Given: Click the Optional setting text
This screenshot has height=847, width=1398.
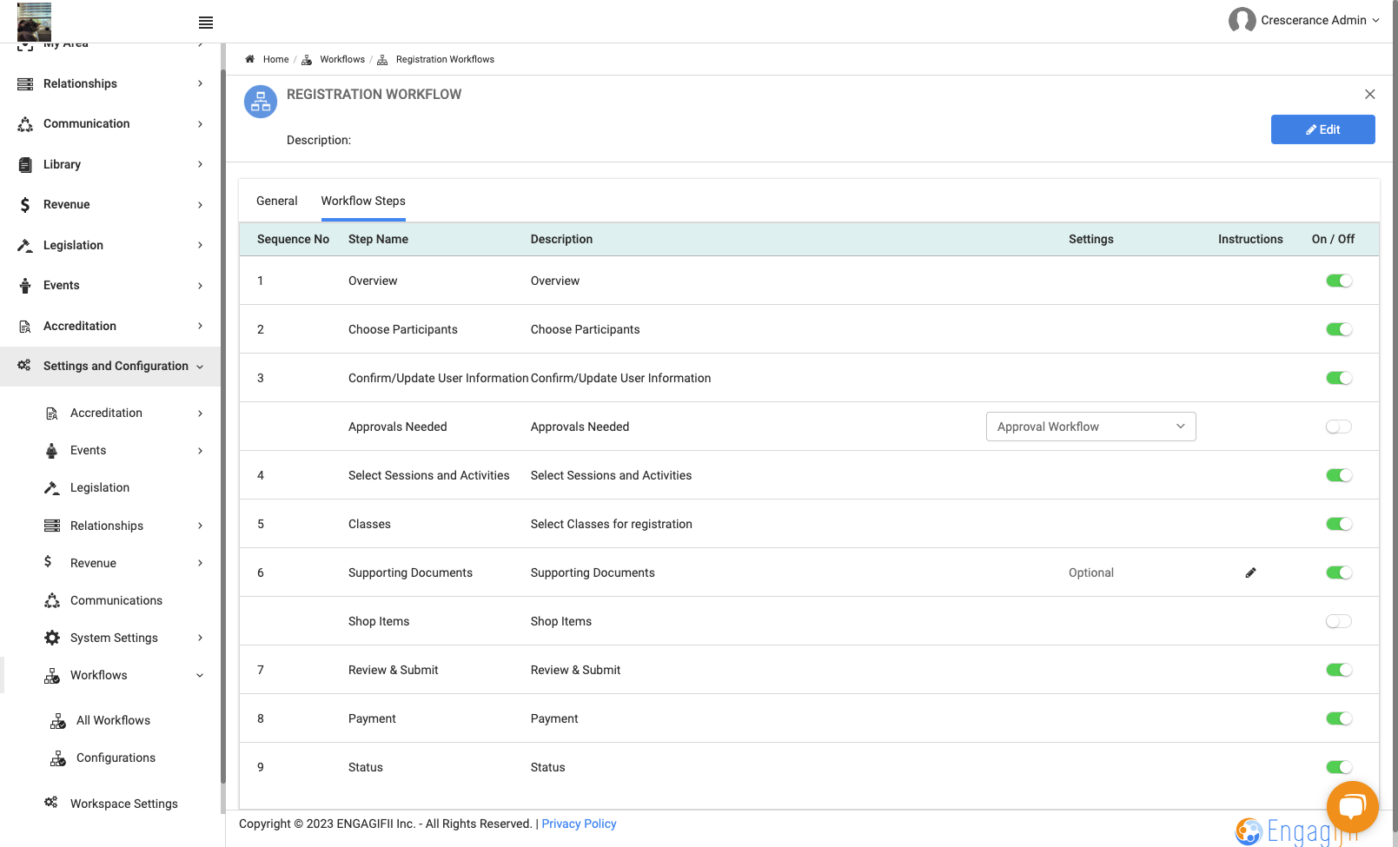Looking at the screenshot, I should [x=1091, y=572].
